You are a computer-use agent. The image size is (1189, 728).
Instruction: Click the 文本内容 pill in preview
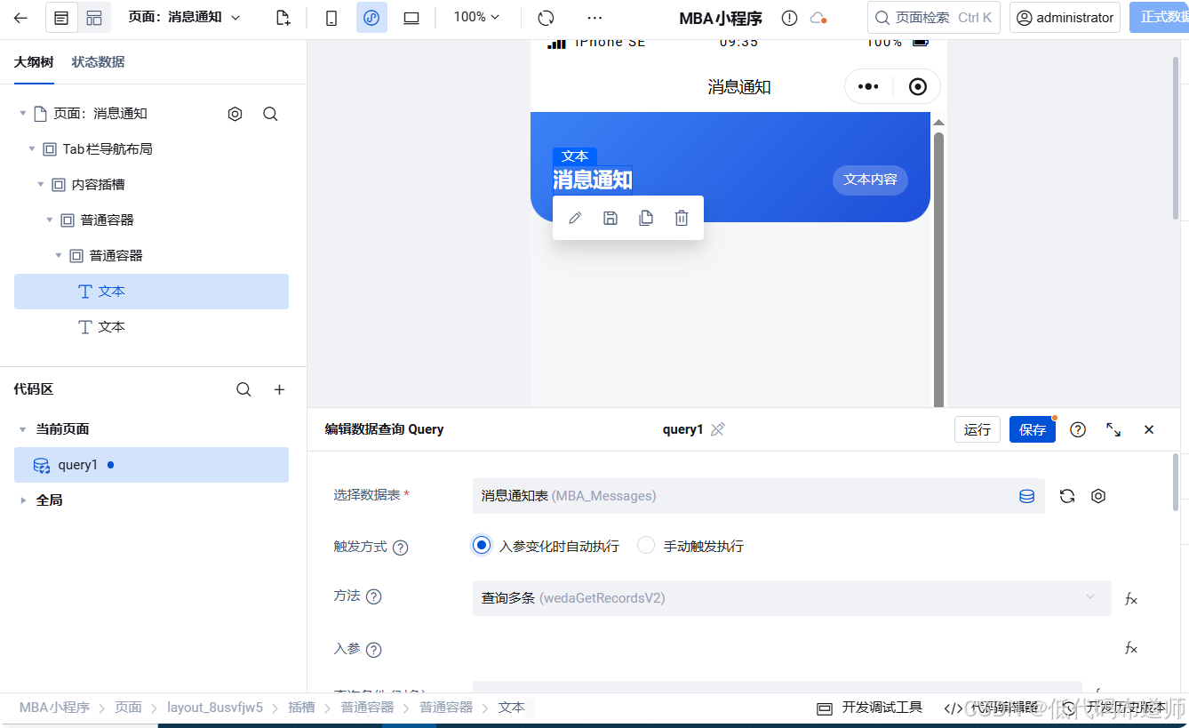[x=870, y=180]
